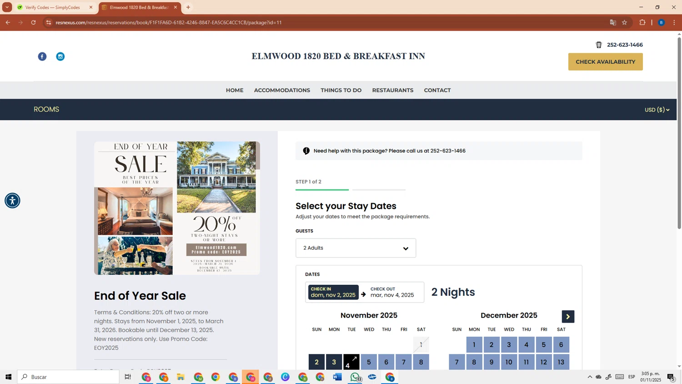Choose December 10 in the calendar
Viewport: 682px width, 384px height.
click(x=509, y=362)
